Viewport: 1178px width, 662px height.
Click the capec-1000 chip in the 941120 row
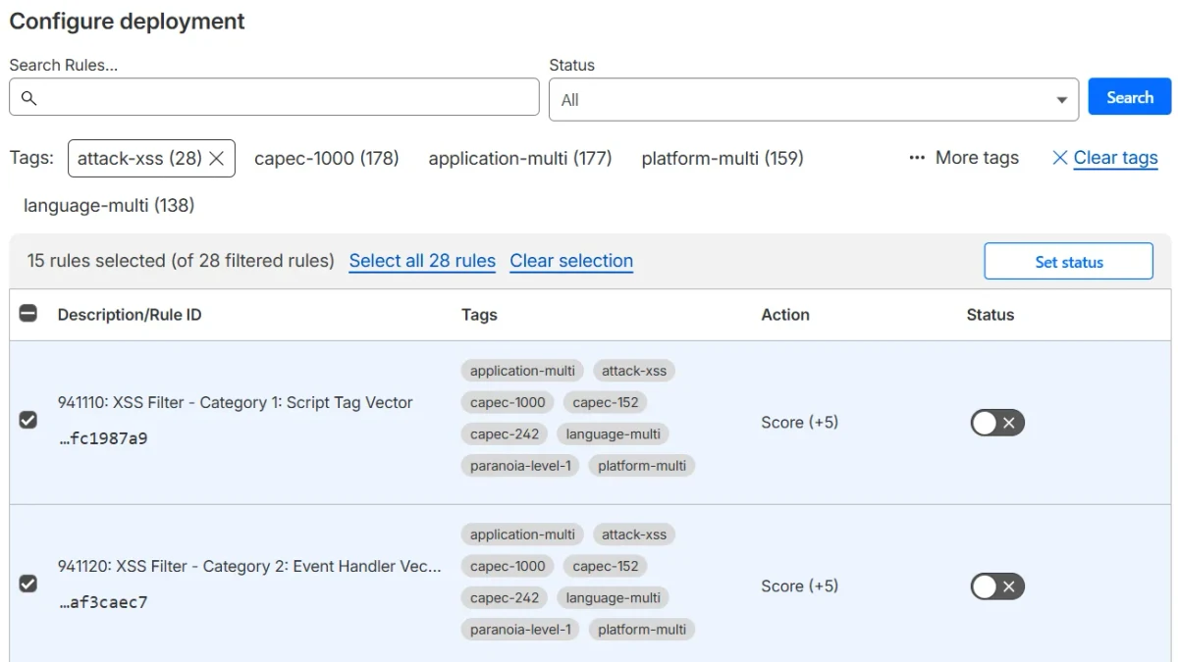tap(508, 566)
